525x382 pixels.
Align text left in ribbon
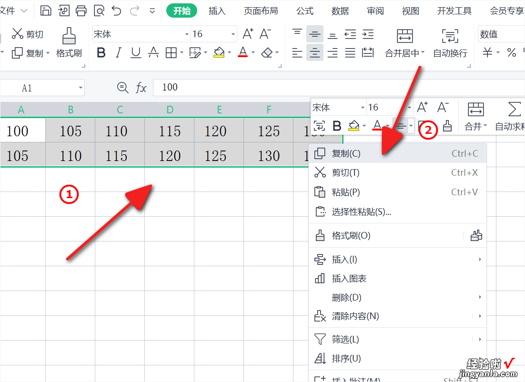click(x=297, y=52)
